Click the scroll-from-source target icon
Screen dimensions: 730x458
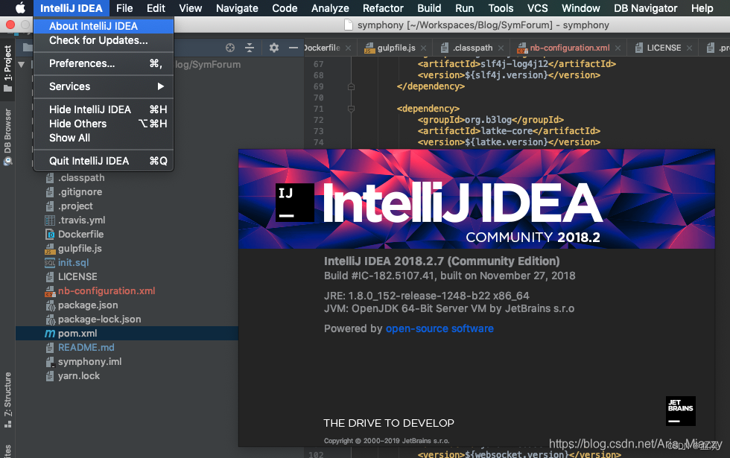(x=230, y=48)
